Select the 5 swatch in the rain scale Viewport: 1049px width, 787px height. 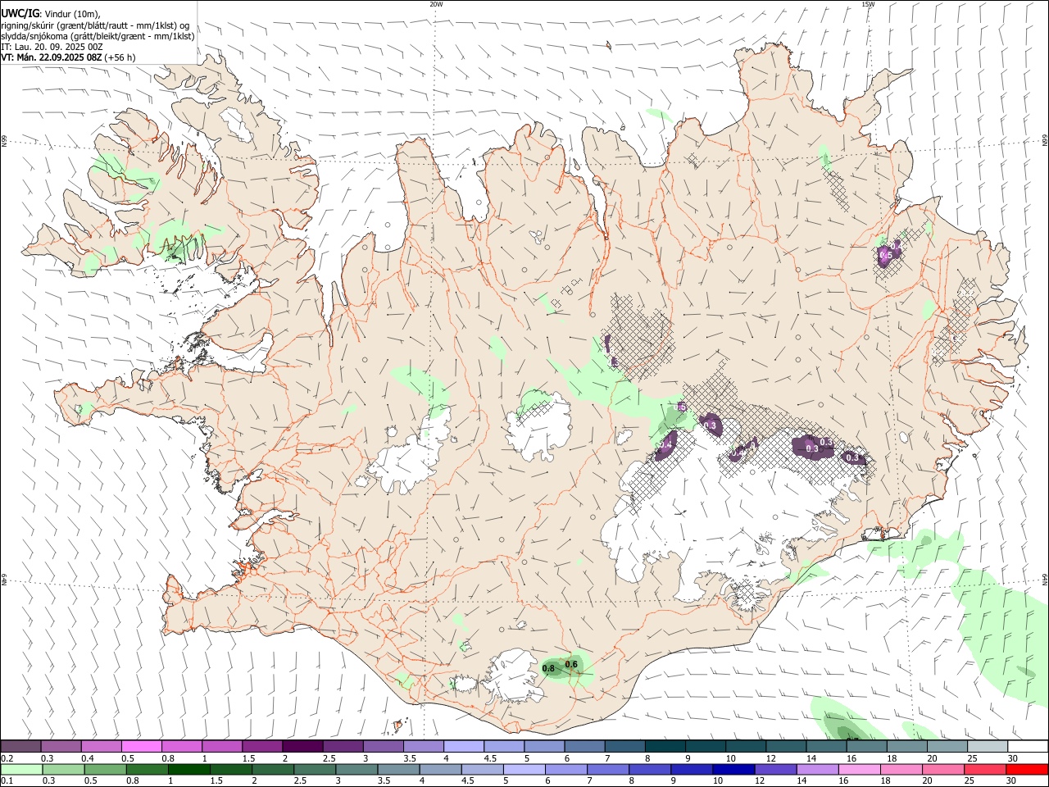pos(524,769)
